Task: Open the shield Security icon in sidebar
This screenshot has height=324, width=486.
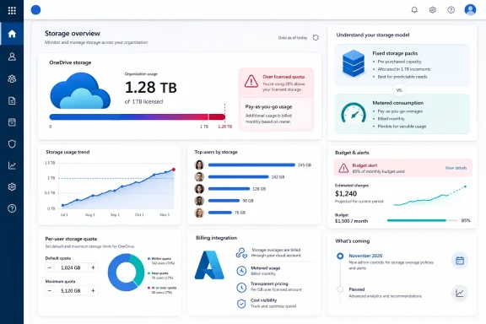Action: (x=12, y=144)
